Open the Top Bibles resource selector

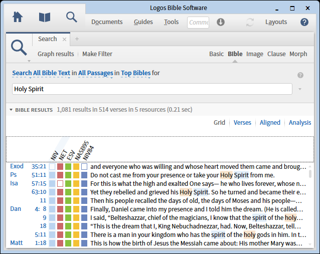pyautogui.click(x=135, y=73)
